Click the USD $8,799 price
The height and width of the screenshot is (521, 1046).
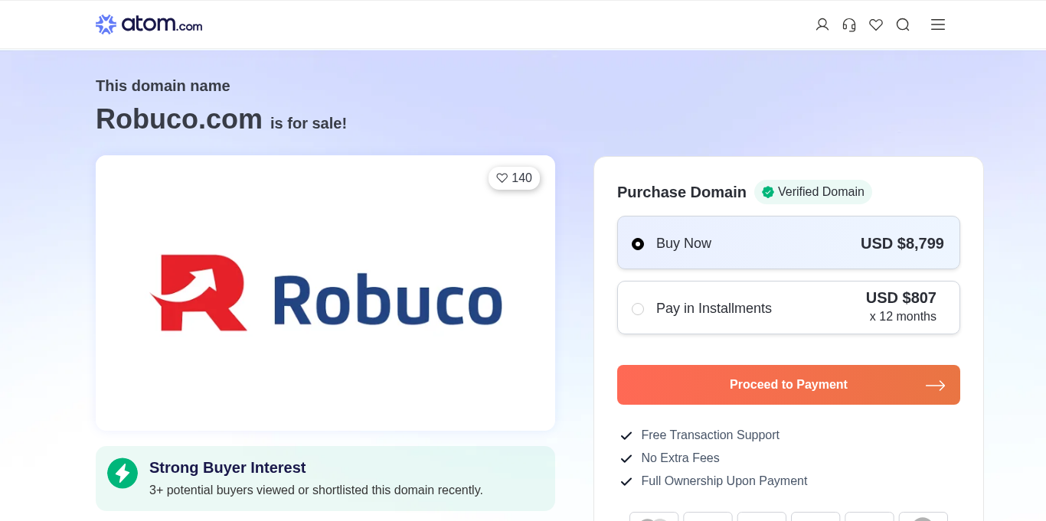coord(902,243)
